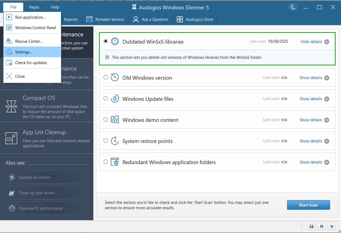Screen dimensions: 341x233
Task: Select the Outdated WinSxS libraries icon
Action: coord(115,41)
